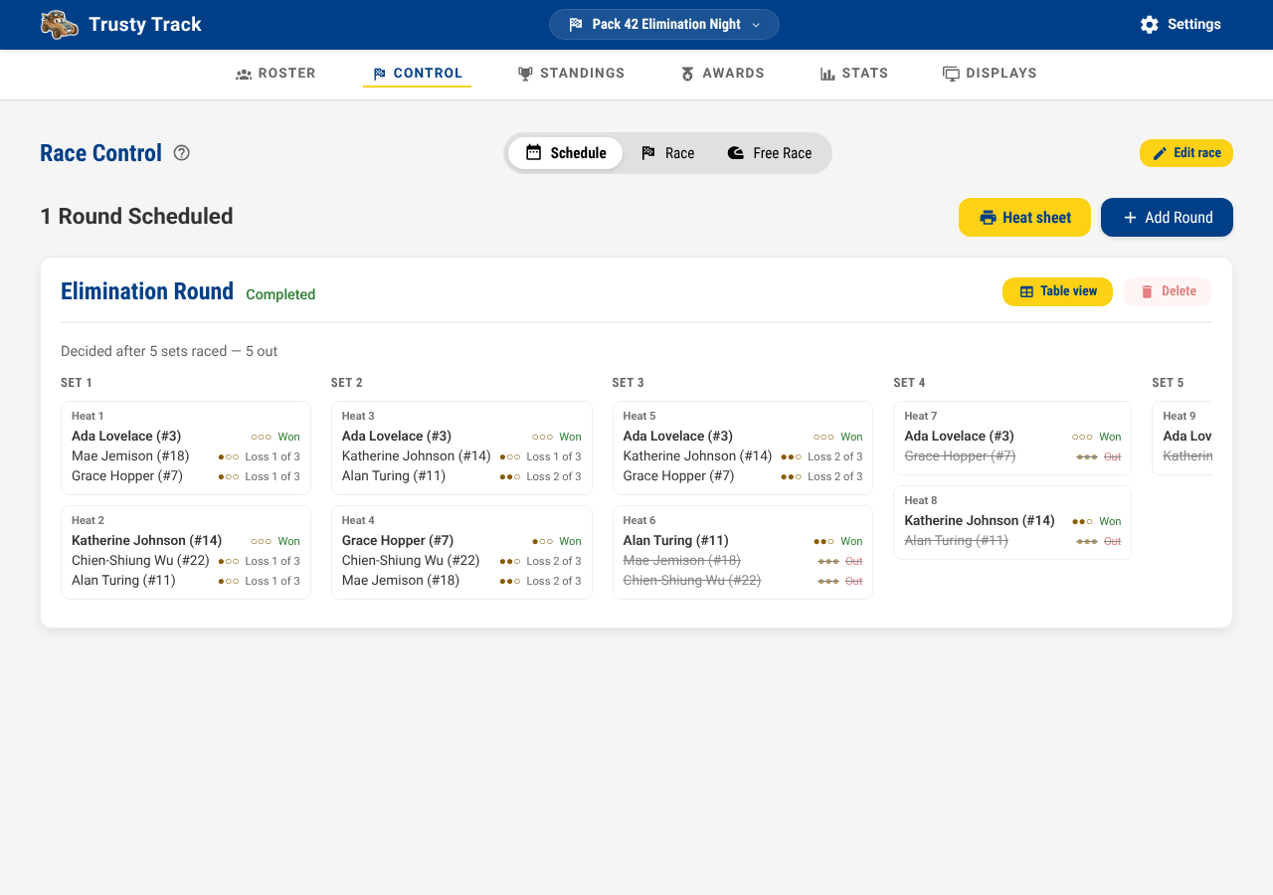Go to the Standings tab label
This screenshot has height=895, width=1273.
coord(583,74)
